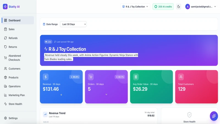Click the Marketing Plan bar chart icon
Viewport: 220px width, 124px height.
click(x=5, y=95)
